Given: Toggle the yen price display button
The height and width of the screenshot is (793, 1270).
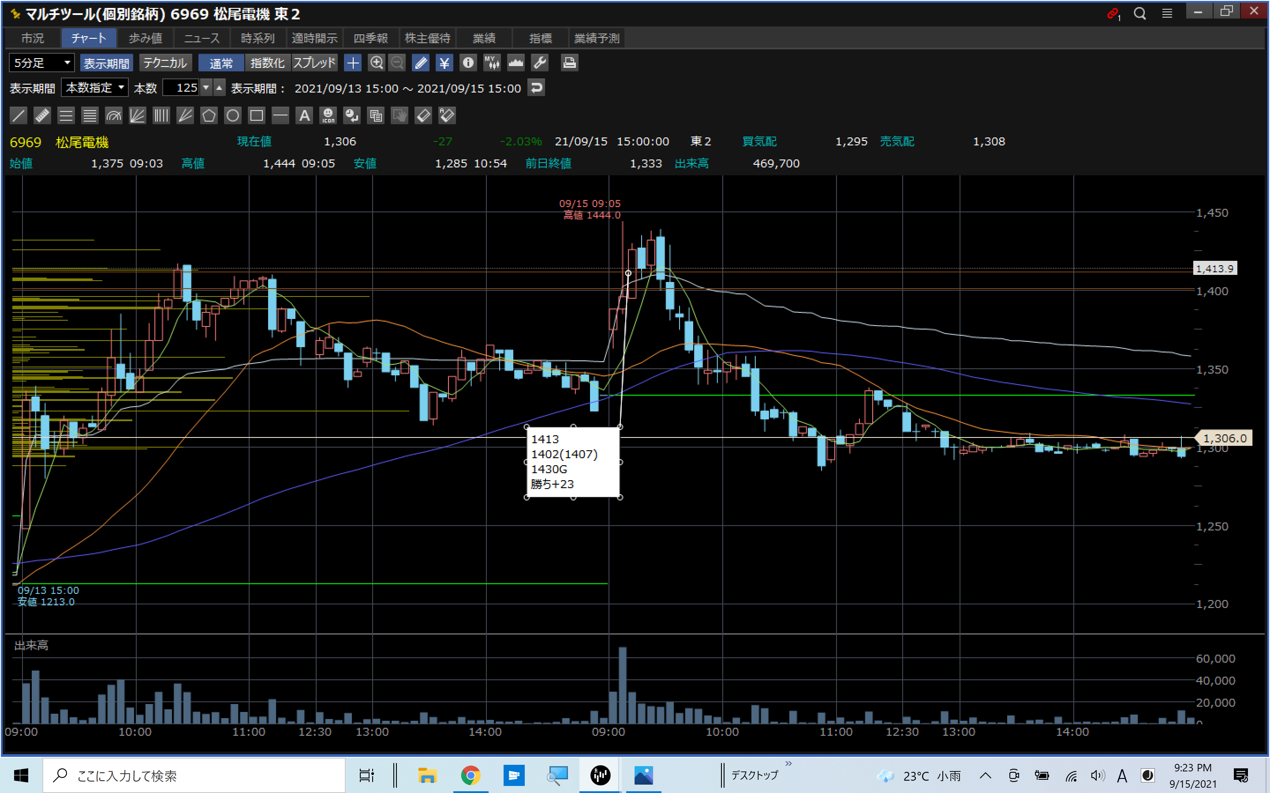Looking at the screenshot, I should click(444, 63).
